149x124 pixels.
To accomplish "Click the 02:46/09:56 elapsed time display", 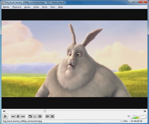I will [x=136, y=121].
